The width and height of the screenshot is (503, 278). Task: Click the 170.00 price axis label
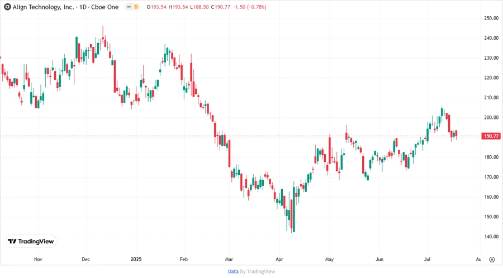[491, 177]
